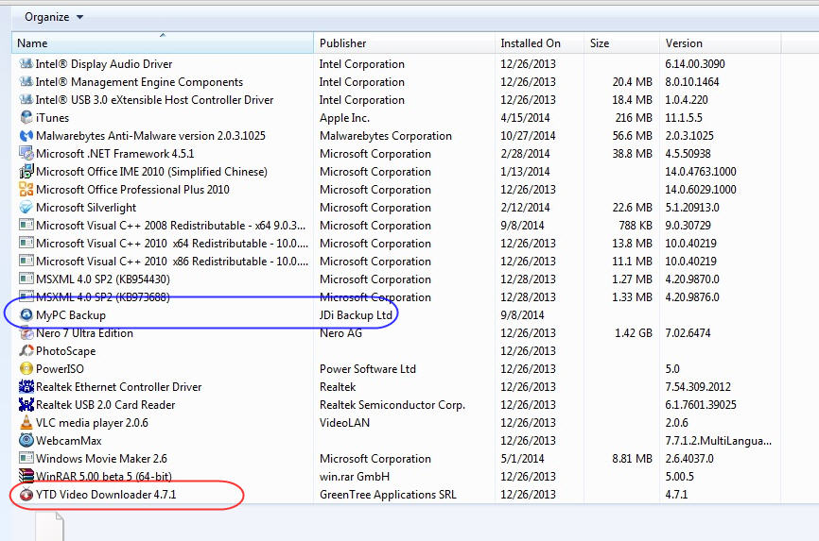Click the Microsoft .NET Framework 4.5.1 icon
This screenshot has height=541, width=819.
(x=26, y=153)
